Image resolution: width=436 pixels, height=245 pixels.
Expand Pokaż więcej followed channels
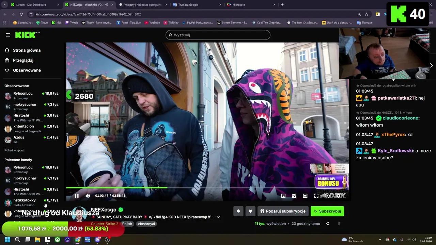point(14,150)
